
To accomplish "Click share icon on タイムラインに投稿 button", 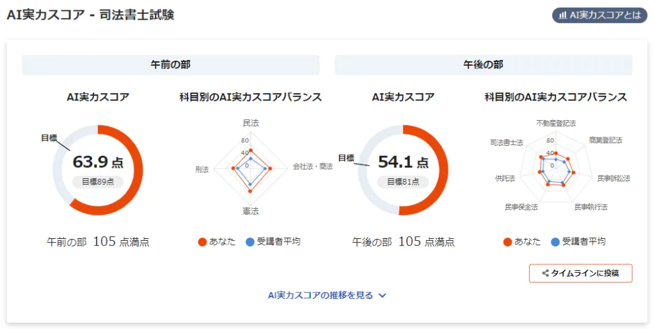I will point(545,273).
